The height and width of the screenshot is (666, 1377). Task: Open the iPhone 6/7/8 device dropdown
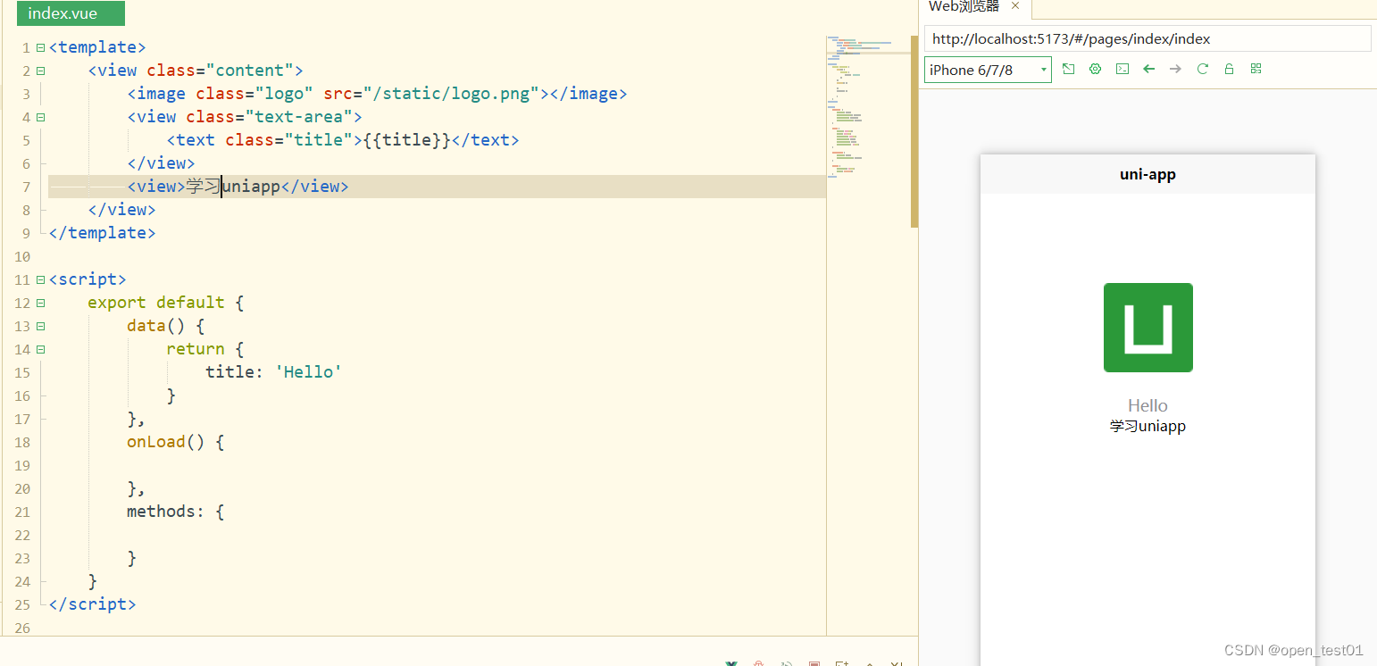pos(988,70)
